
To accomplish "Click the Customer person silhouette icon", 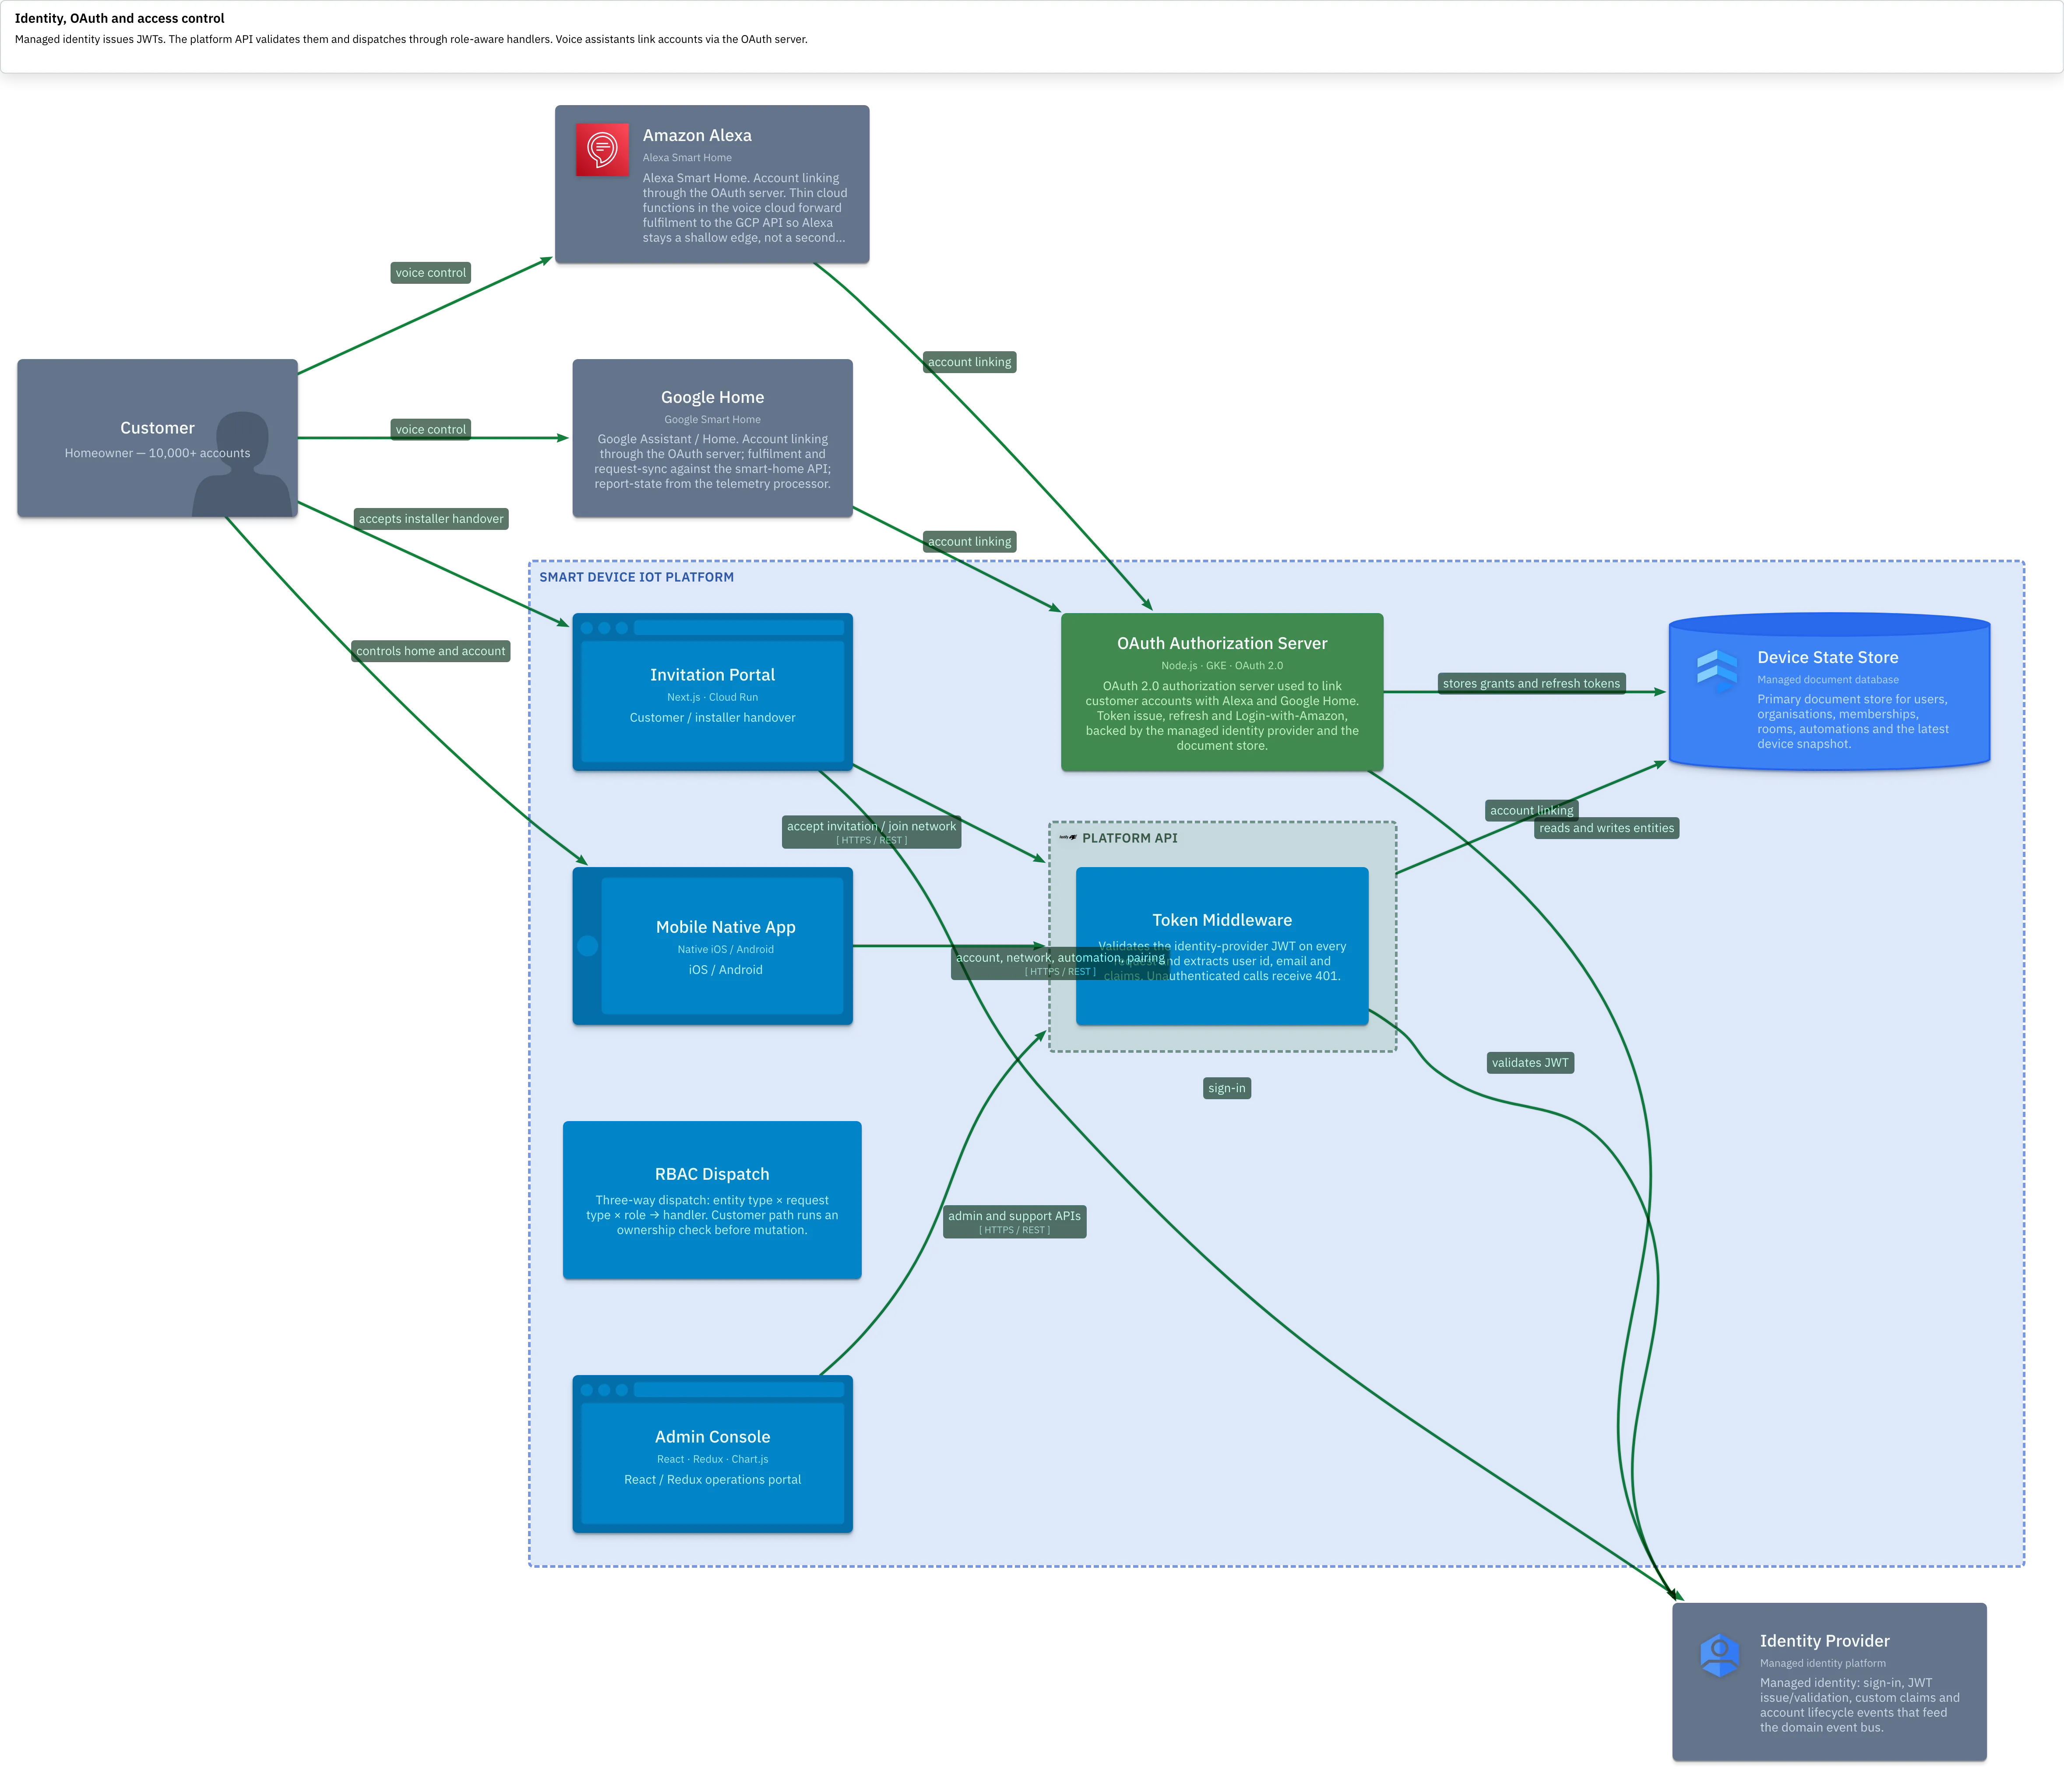I will [242, 464].
